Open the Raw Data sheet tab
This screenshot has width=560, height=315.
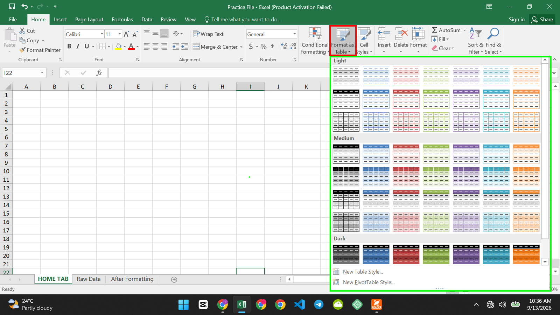click(89, 279)
